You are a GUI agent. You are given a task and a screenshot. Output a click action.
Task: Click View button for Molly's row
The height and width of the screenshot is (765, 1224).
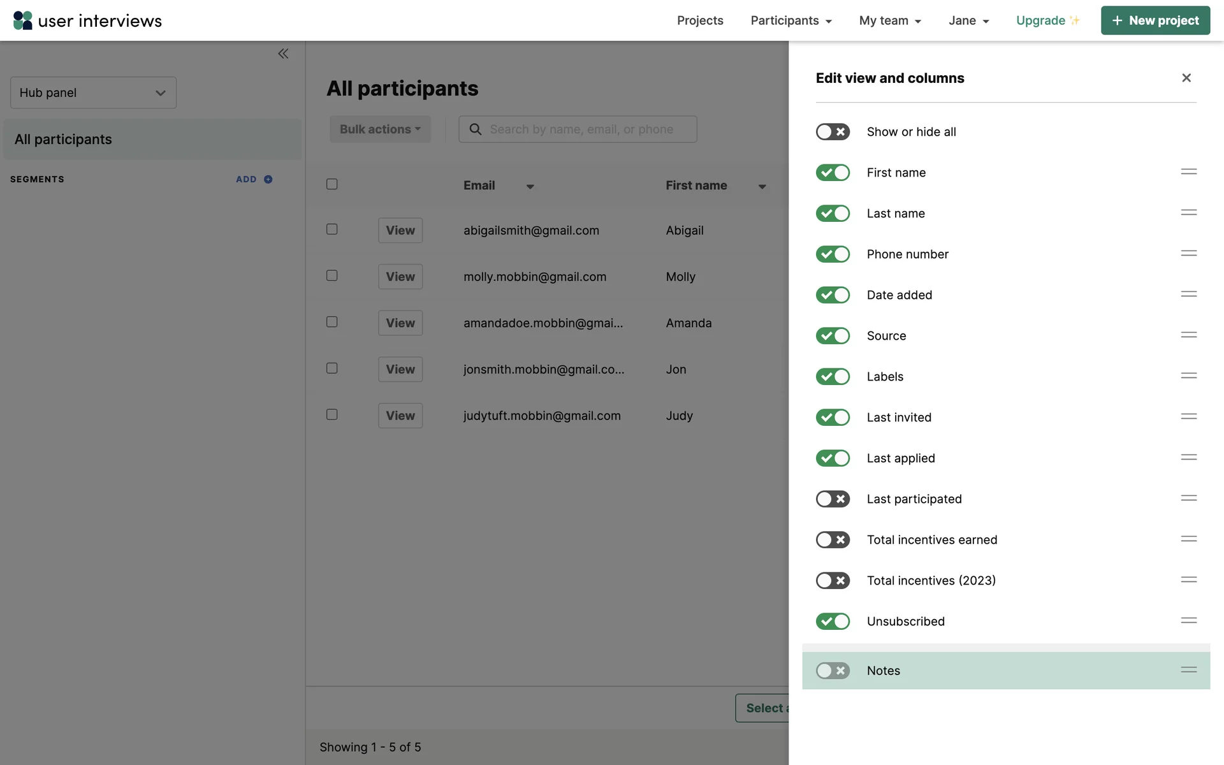pyautogui.click(x=400, y=277)
